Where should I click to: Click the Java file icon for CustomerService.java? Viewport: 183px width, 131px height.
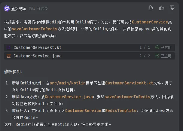tap(9, 56)
